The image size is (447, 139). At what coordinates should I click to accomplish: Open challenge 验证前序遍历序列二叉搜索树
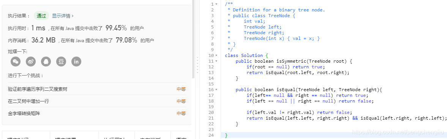click(x=38, y=89)
